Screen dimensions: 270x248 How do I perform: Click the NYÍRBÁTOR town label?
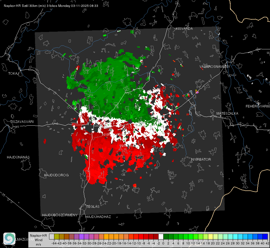(x=201, y=160)
